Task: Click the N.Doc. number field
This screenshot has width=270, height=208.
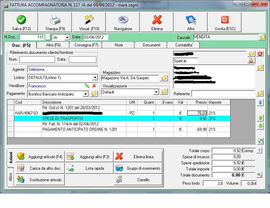Action: point(32,37)
